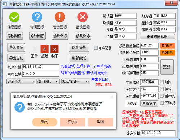Image resolution: width=180 pixels, height=140 pixels.
Task: Click the 按钮焦点颜色 value field
Action: tap(149, 53)
